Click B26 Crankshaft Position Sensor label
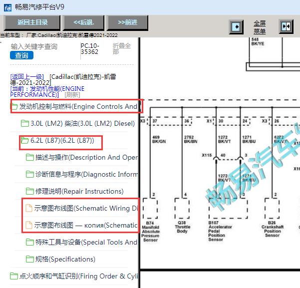Screen dimensions: 300x288 click(x=272, y=229)
